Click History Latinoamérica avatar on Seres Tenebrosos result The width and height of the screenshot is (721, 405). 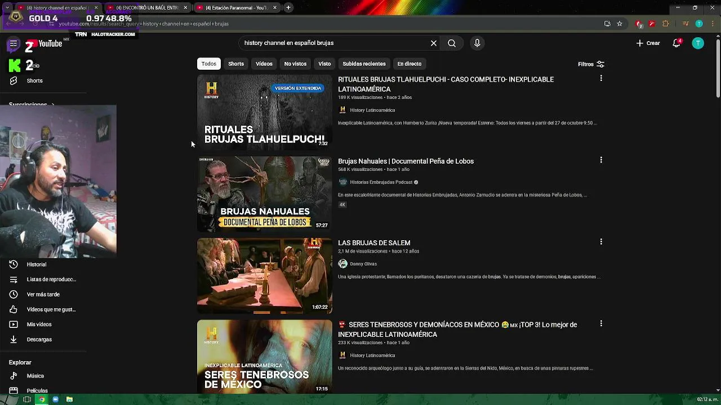tap(342, 355)
